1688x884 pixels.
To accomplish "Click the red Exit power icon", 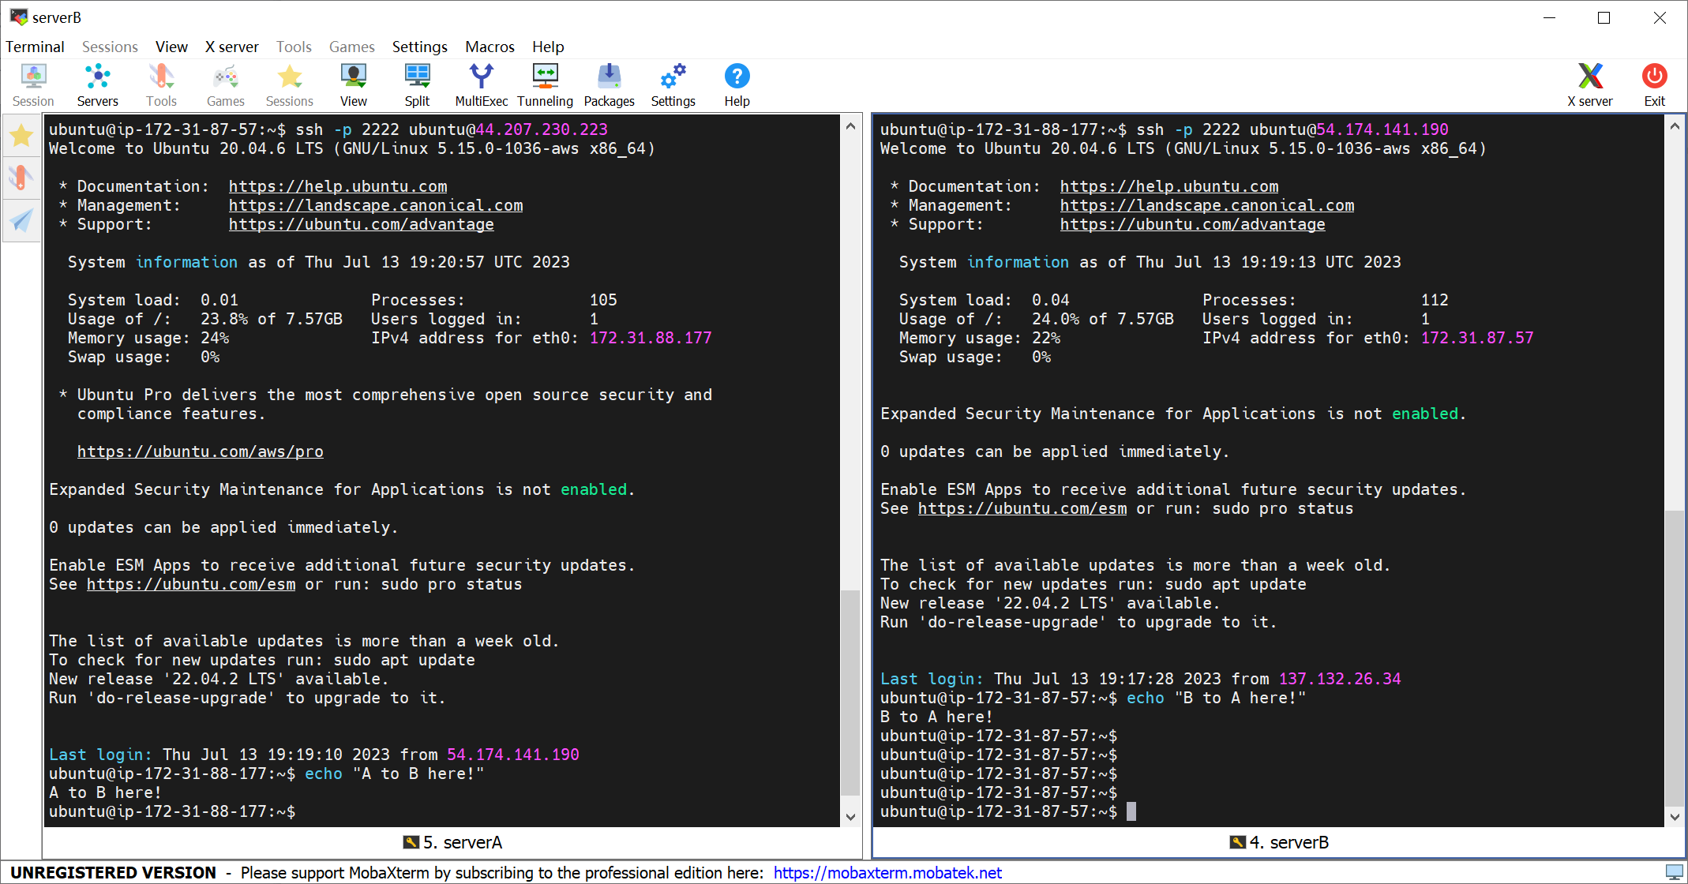I will (1655, 85).
